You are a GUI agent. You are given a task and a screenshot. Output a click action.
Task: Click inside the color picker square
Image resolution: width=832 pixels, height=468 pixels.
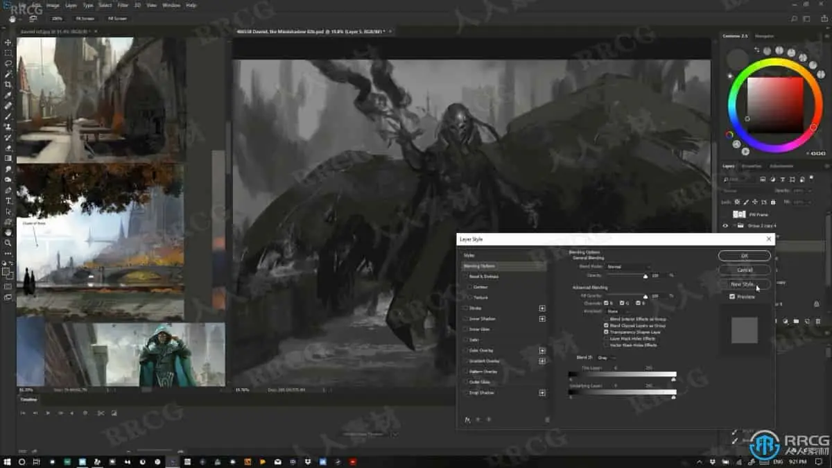click(774, 104)
